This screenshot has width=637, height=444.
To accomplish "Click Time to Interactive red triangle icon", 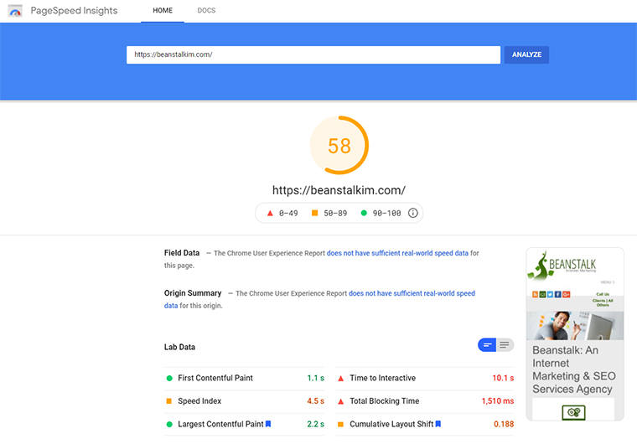I will 341,378.
